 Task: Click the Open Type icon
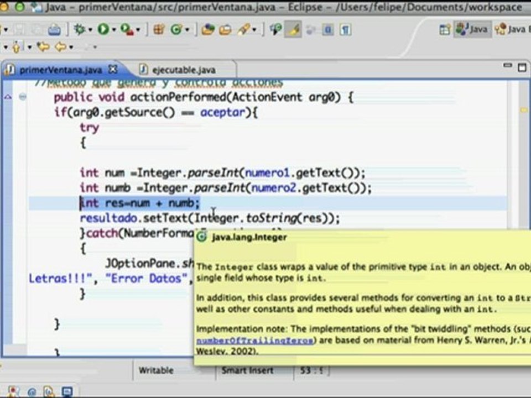[208, 30]
